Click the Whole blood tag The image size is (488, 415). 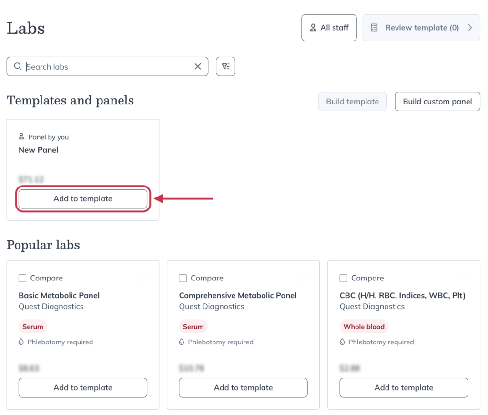tap(364, 327)
